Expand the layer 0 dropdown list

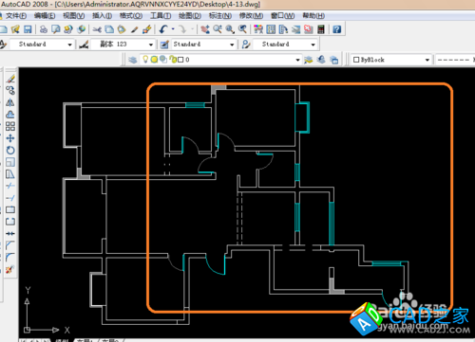(x=297, y=60)
